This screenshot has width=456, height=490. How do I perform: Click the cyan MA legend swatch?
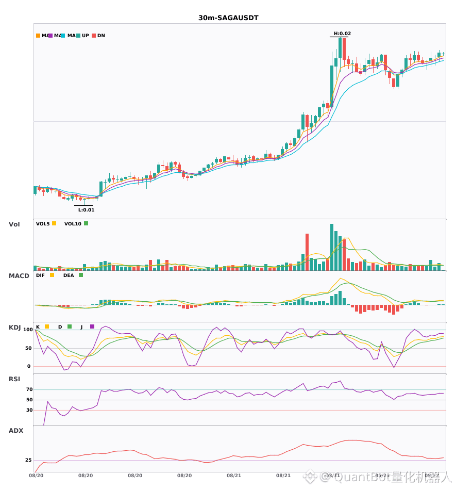click(x=63, y=36)
